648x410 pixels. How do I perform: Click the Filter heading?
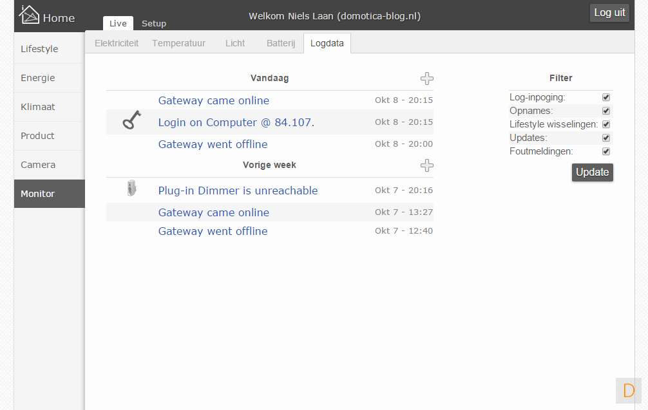561,78
